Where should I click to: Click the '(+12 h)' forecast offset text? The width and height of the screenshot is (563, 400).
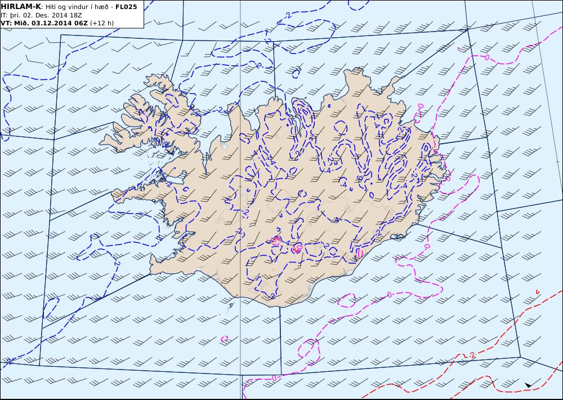point(101,23)
